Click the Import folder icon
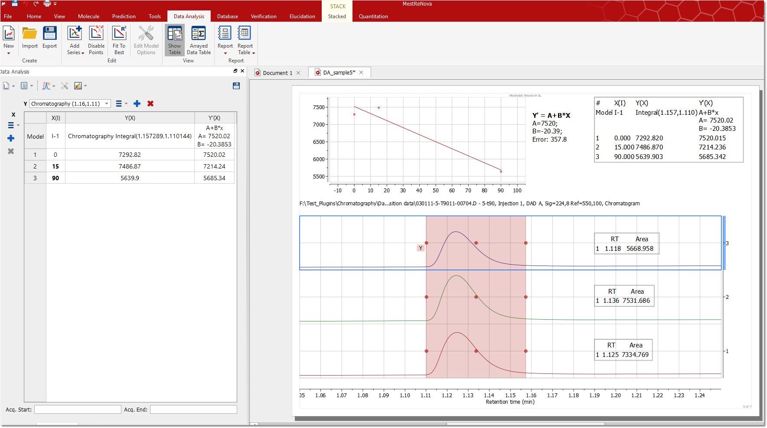 [x=30, y=33]
